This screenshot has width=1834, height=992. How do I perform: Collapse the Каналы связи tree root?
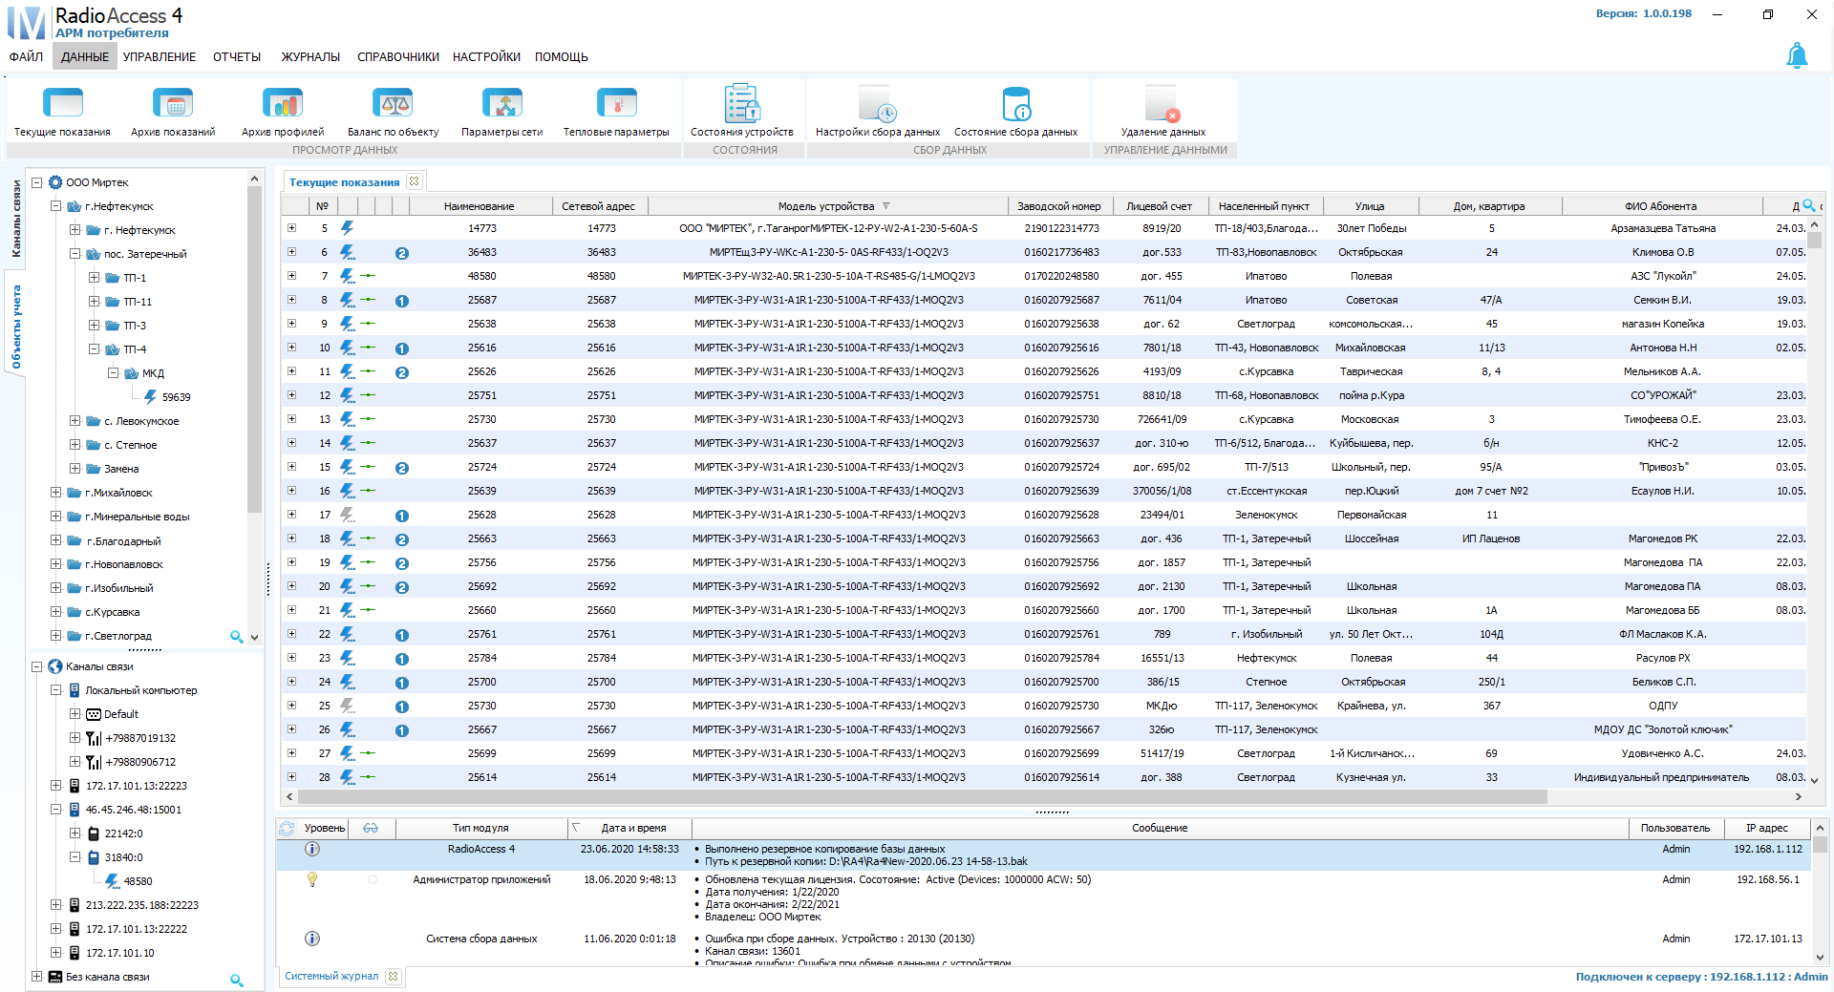point(36,666)
